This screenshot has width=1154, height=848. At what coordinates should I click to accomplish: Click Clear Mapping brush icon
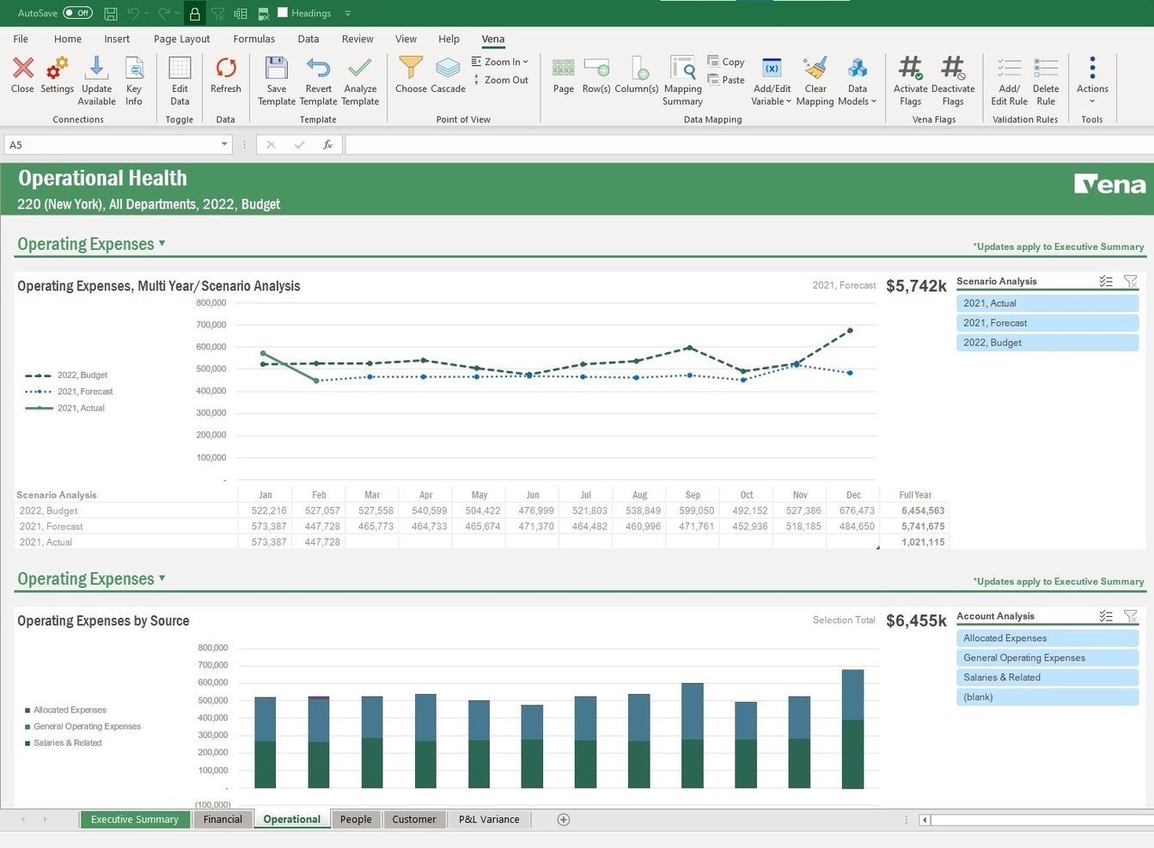tap(815, 68)
